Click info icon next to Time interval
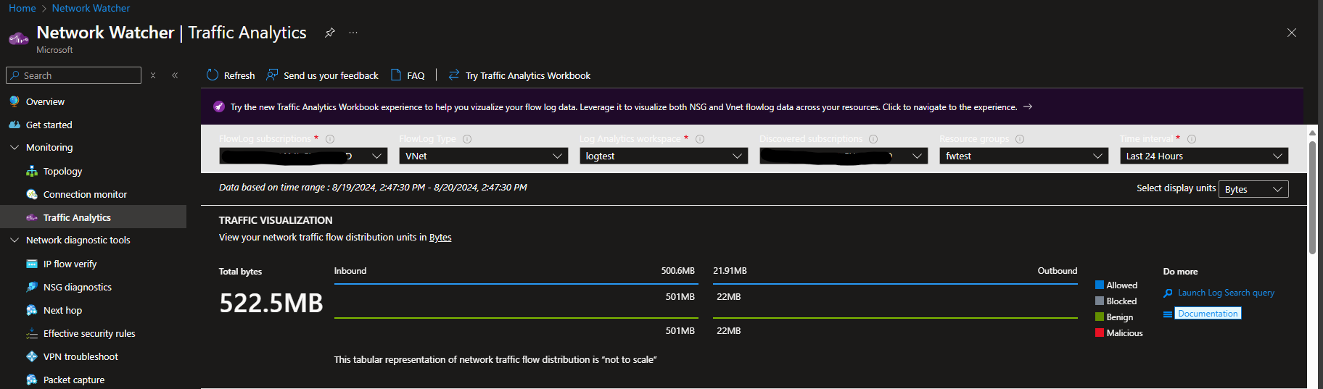Screen dimensions: 1323x389 (x=1192, y=139)
